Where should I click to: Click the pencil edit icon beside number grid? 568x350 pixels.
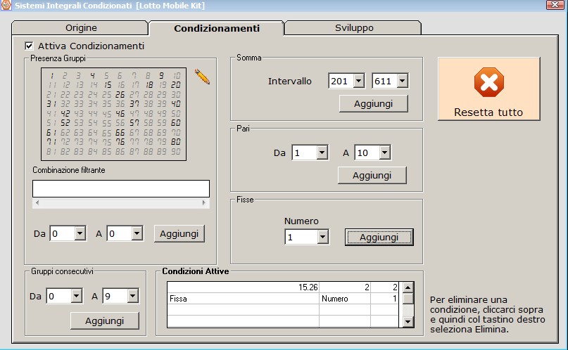coord(202,77)
